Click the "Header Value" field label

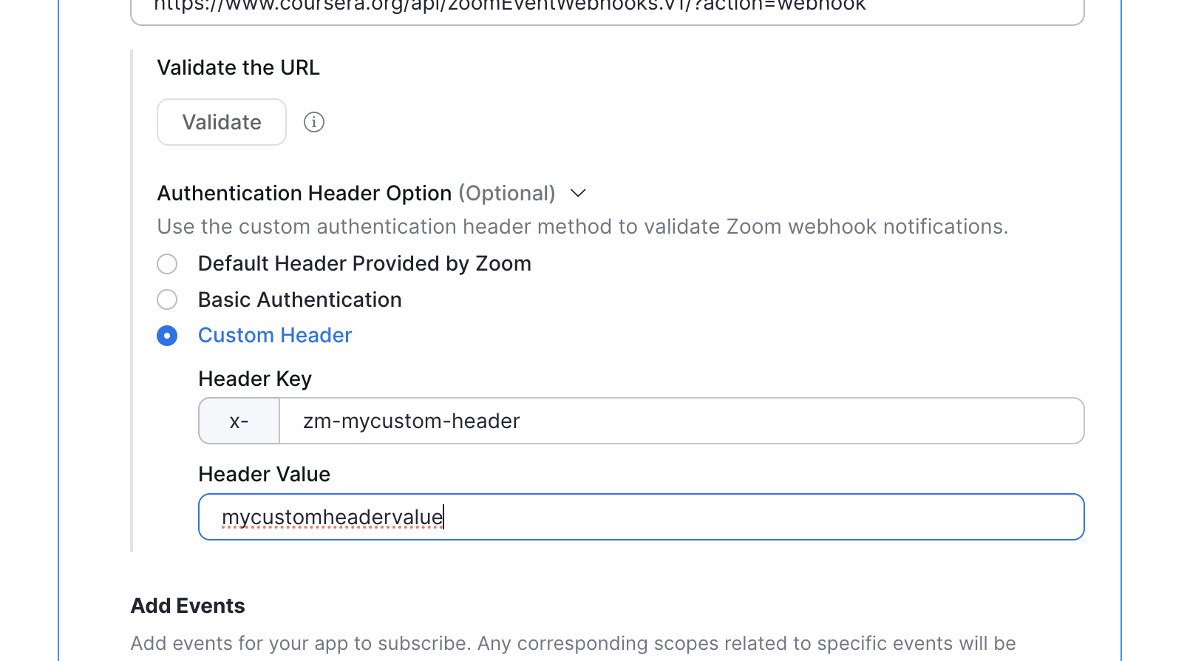[264, 474]
